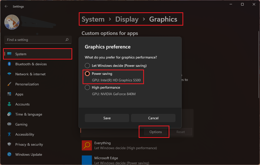
Task: Click the Accessibility figure icon
Action: tap(9, 134)
